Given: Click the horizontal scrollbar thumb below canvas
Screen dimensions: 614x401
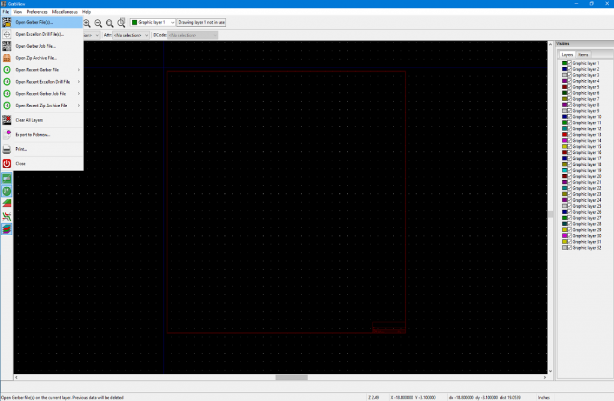Looking at the screenshot, I should coord(291,378).
